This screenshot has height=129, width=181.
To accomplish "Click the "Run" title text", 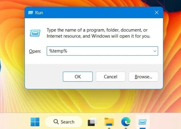I will (39, 12).
